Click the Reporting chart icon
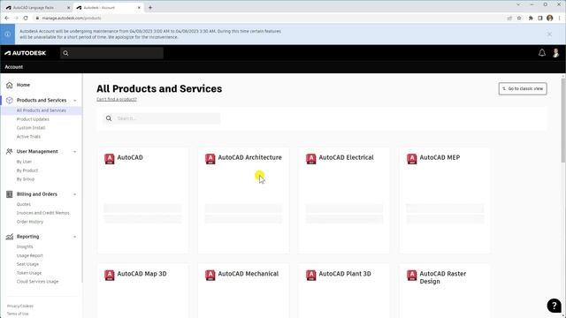Viewport: 566px width, 318px height. 10,237
